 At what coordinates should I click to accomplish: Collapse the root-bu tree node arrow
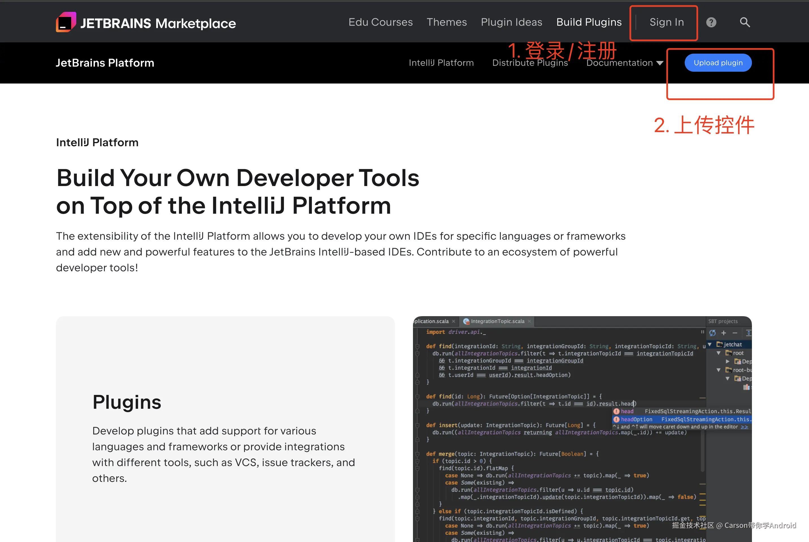718,370
